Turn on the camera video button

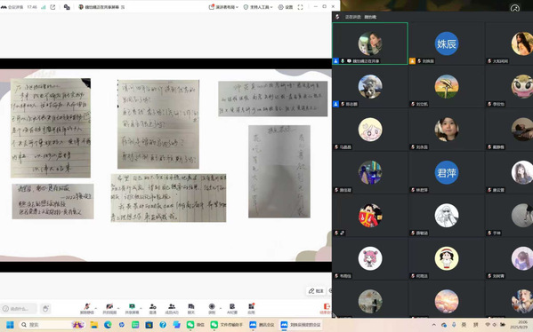[109, 309]
